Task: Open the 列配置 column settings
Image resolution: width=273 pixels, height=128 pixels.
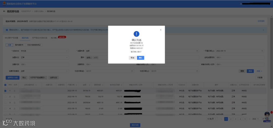Action: pos(260,78)
